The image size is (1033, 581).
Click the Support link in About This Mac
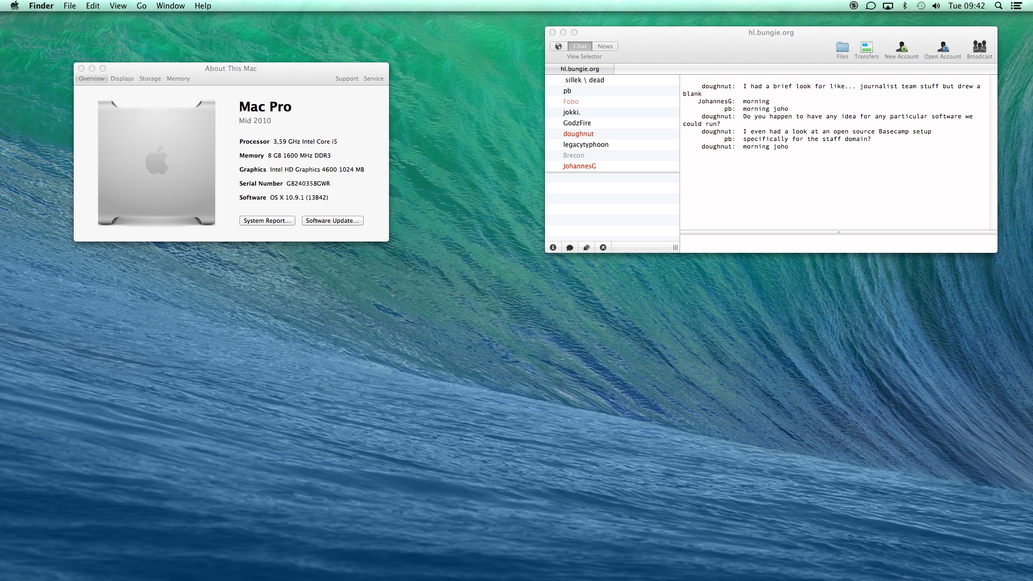(x=346, y=79)
